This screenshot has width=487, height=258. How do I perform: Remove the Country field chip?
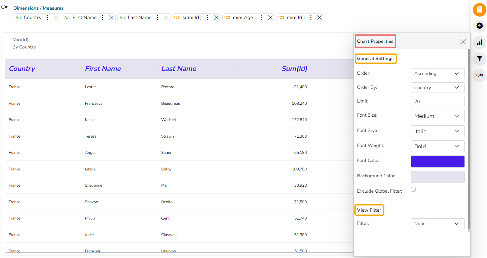56,18
